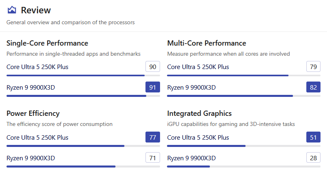Click the single-core score 91 badge
This screenshot has width=327, height=176.
[153, 87]
